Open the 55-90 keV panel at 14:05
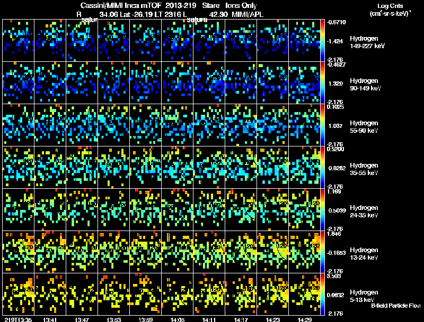 [178, 125]
